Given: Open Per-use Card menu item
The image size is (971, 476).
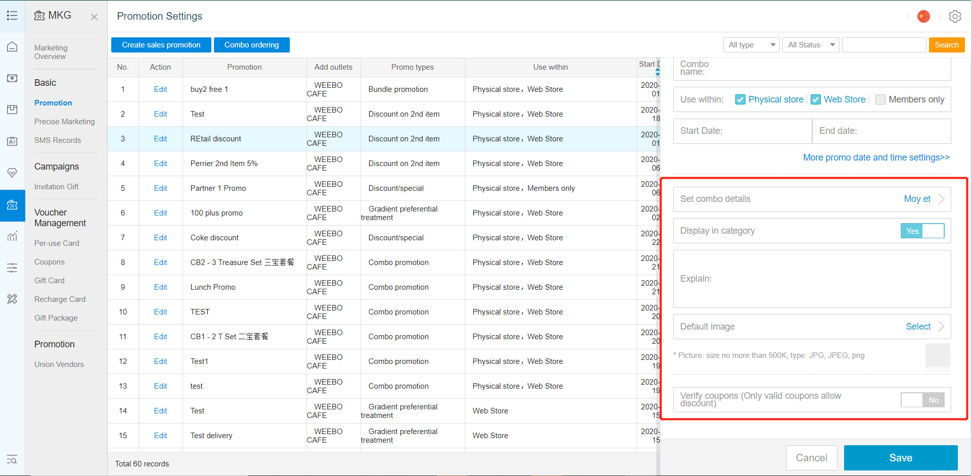Looking at the screenshot, I should (57, 243).
